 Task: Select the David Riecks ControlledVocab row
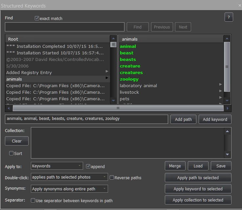[57, 59]
